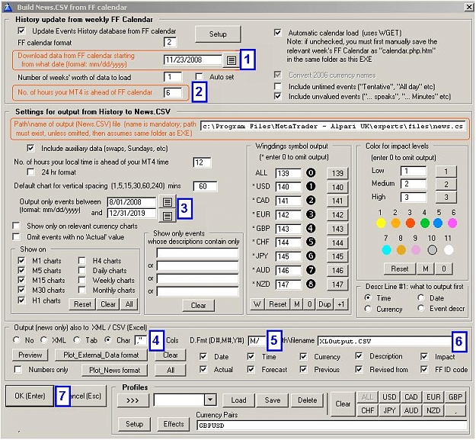Click OK (Enter) button
The width and height of the screenshot is (476, 440).
[x=30, y=396]
